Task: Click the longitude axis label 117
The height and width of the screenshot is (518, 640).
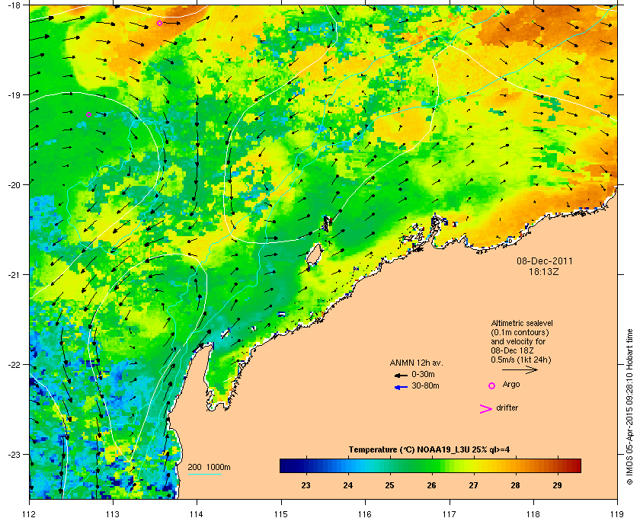Action: pyautogui.click(x=450, y=513)
